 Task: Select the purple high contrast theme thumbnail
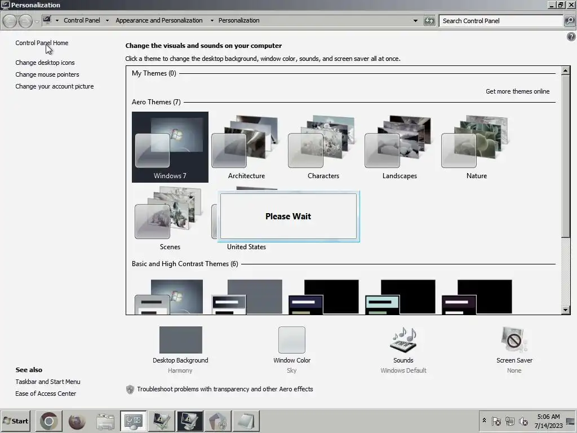[x=477, y=297]
